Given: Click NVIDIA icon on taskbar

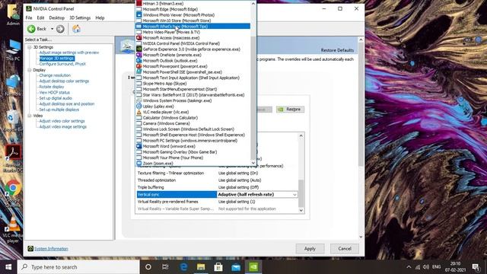Looking at the screenshot, I should 253,267.
